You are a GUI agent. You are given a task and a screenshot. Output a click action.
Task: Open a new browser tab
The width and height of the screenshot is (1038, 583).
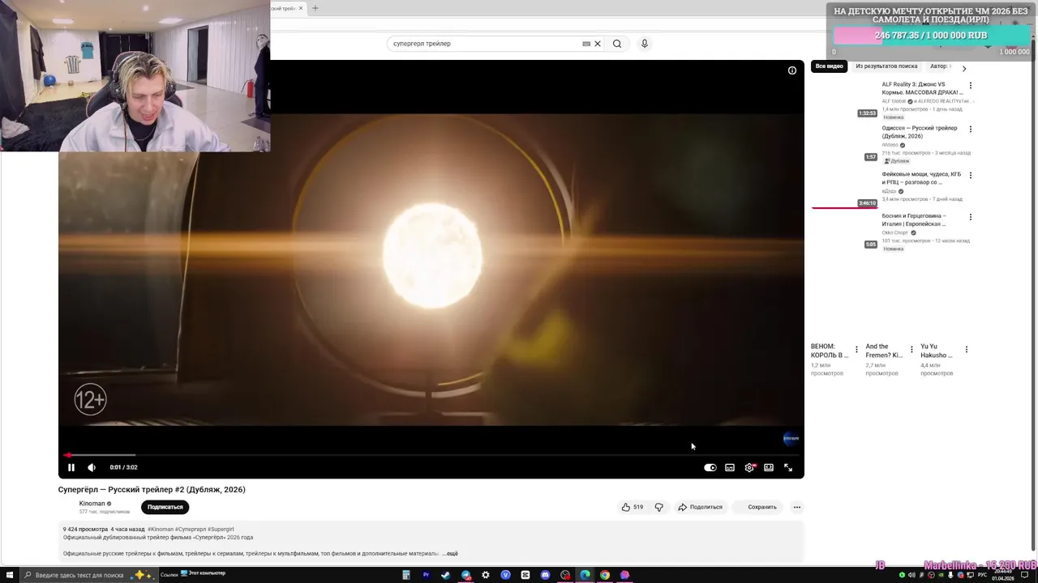pyautogui.click(x=315, y=8)
